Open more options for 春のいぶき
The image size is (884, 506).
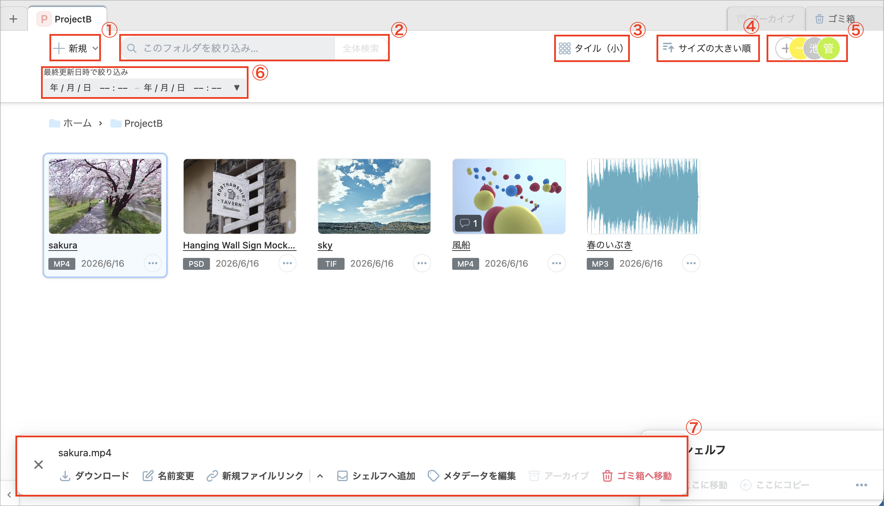[691, 263]
